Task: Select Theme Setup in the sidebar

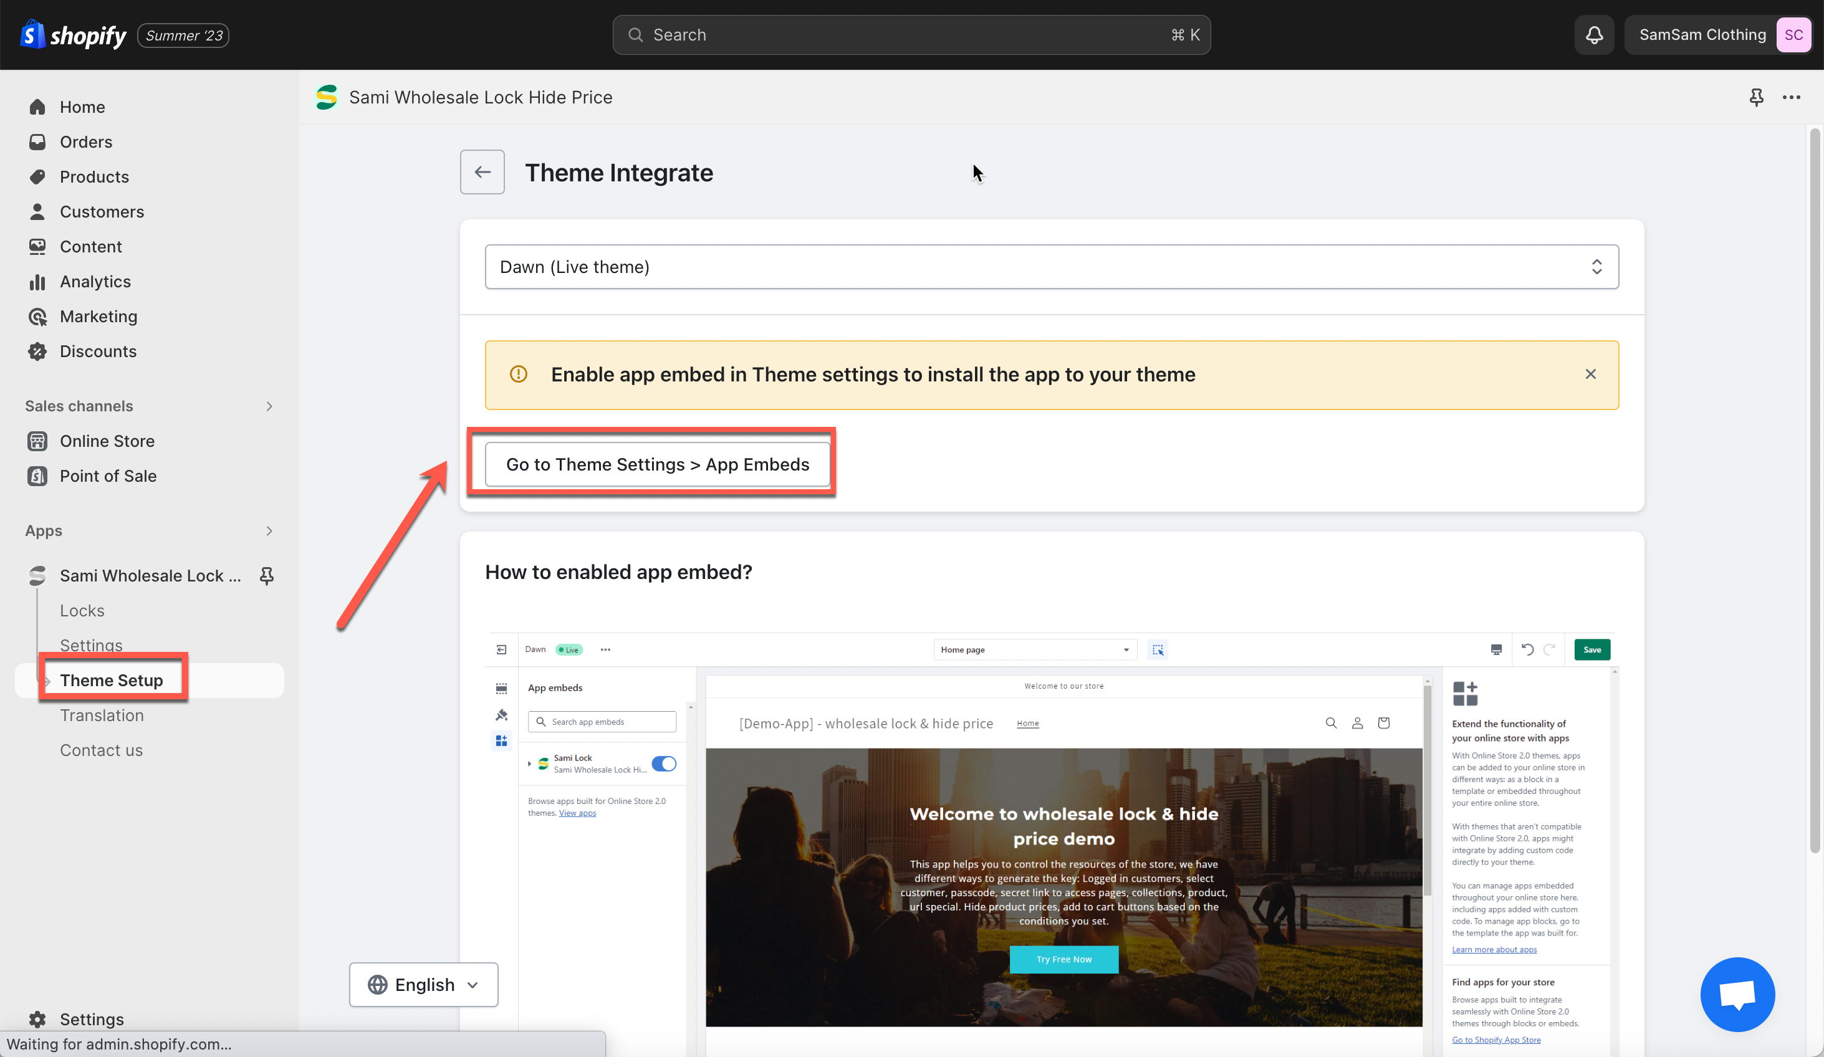Action: [x=112, y=680]
